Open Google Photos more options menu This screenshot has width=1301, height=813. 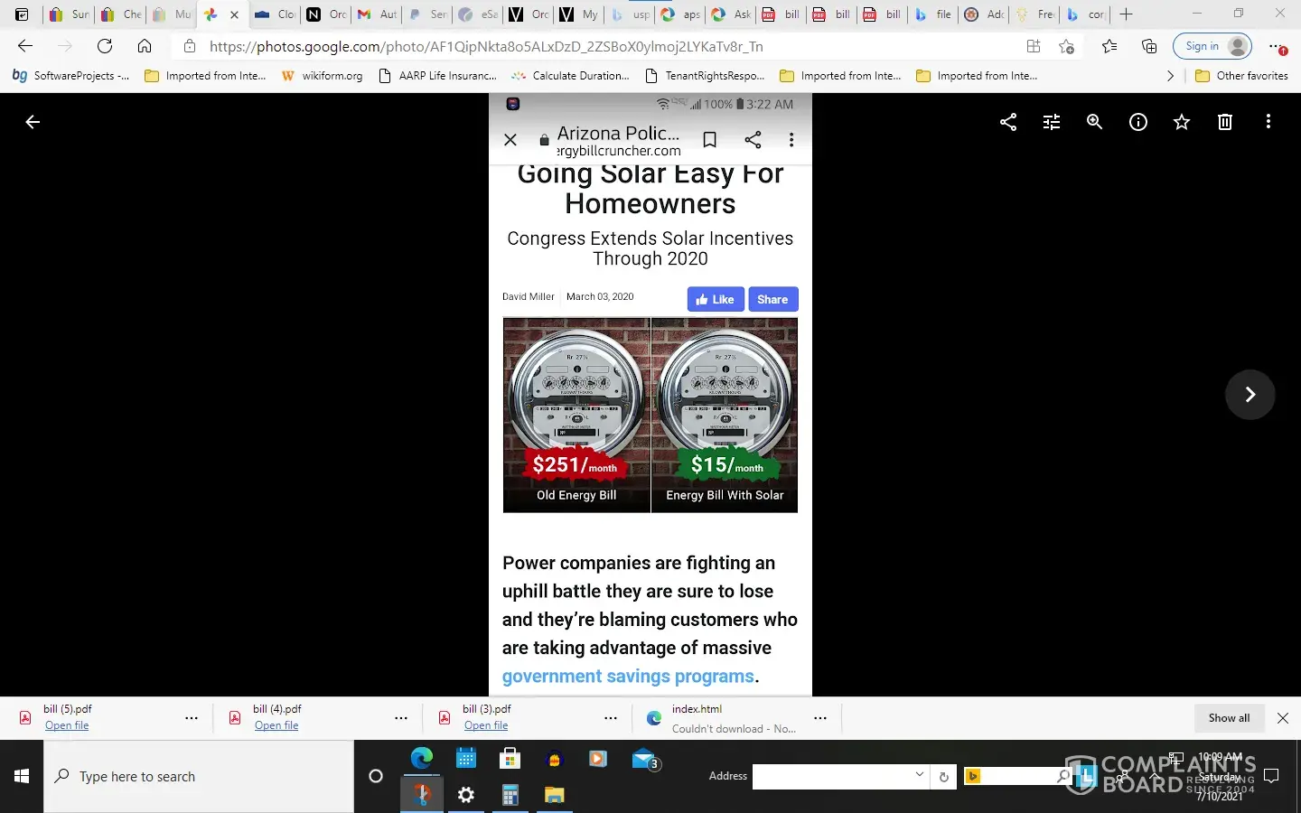coord(1268,122)
